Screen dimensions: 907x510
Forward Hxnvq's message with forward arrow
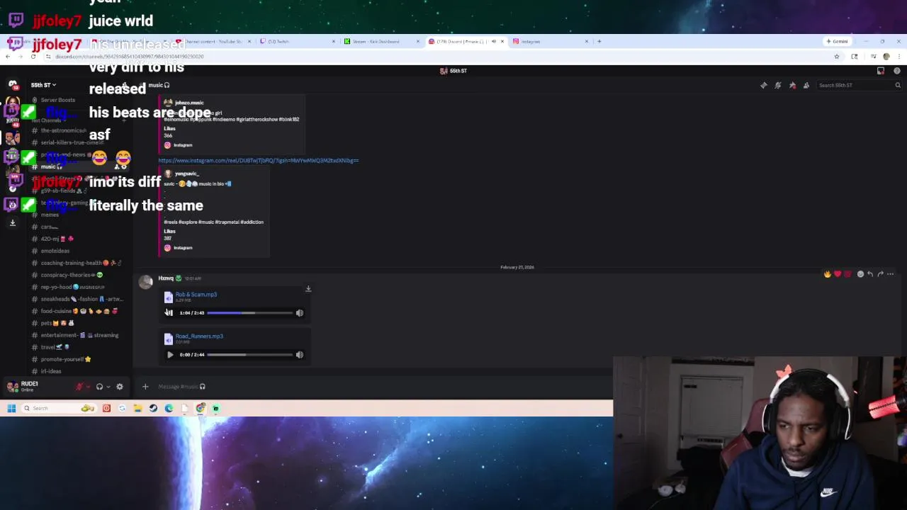(x=880, y=274)
